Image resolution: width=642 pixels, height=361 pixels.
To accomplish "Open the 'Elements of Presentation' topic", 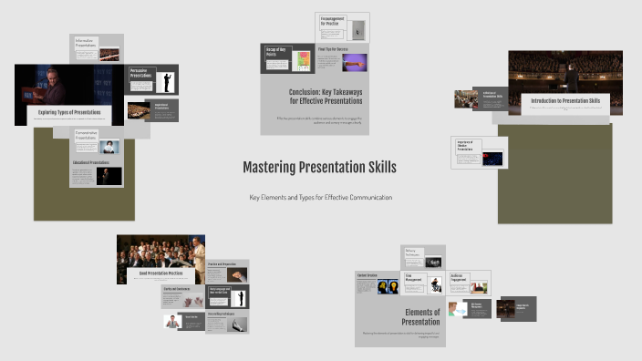I will point(400,321).
